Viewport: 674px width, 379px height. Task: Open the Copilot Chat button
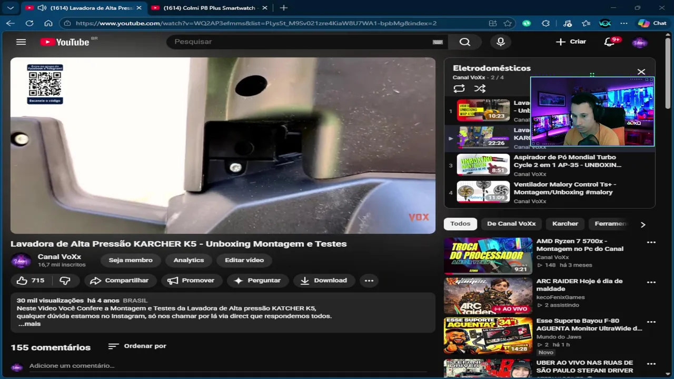pos(652,23)
